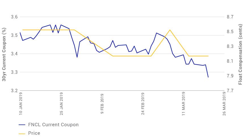Select the Float Compensation axis title
Screen dimensions: 247x139
[240, 54]
